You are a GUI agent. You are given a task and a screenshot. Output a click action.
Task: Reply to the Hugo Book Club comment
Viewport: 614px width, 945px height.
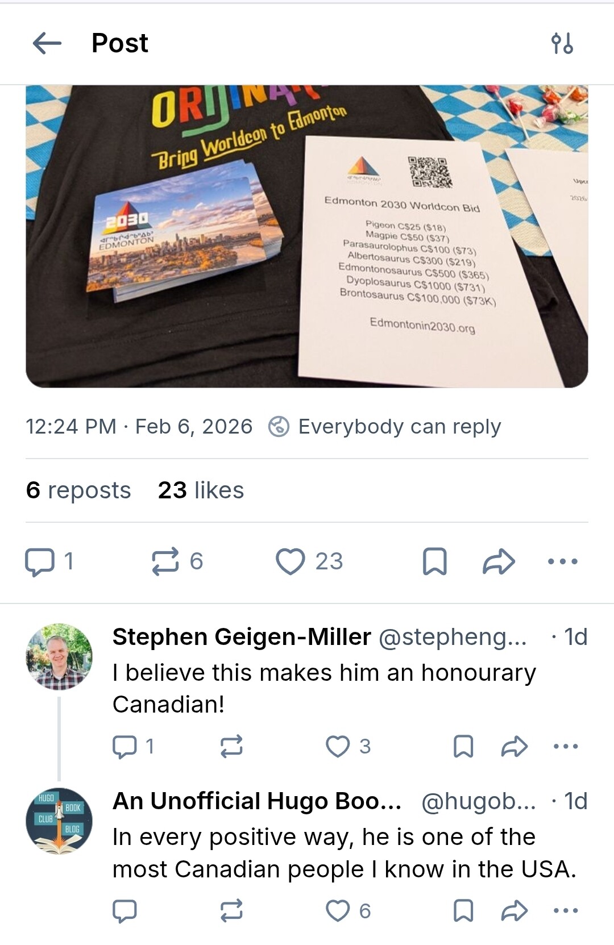point(125,911)
